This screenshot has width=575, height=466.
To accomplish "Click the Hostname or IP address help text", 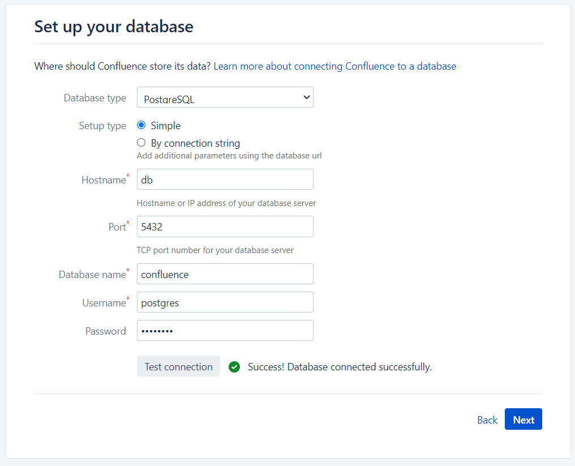I will 226,203.
